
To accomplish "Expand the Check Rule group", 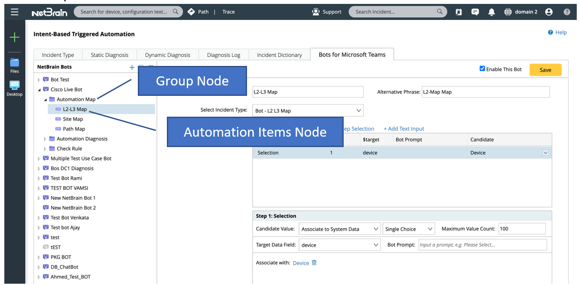I will click(45, 149).
